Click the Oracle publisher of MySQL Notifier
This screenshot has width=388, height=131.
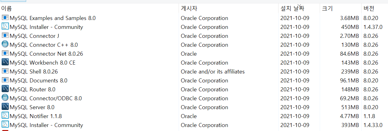pos(189,116)
